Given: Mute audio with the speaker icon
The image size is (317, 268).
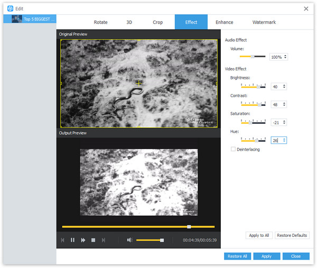Looking at the screenshot, I should point(129,240).
